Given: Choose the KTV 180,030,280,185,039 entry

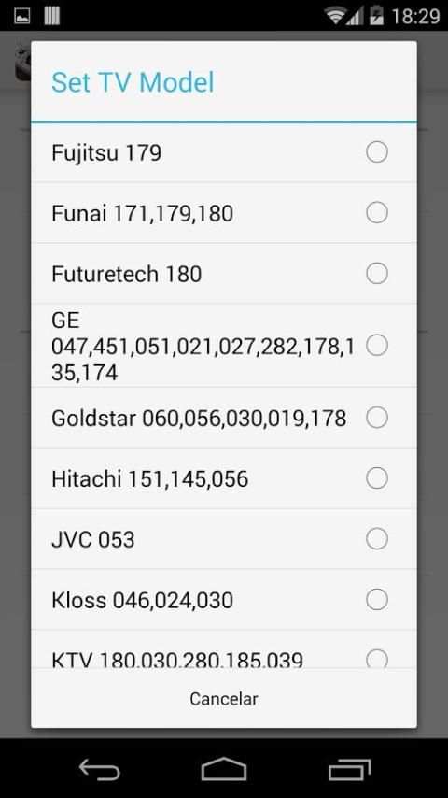Looking at the screenshot, I should (224, 649).
